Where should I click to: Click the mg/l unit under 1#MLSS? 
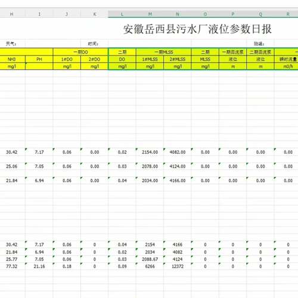150,66
